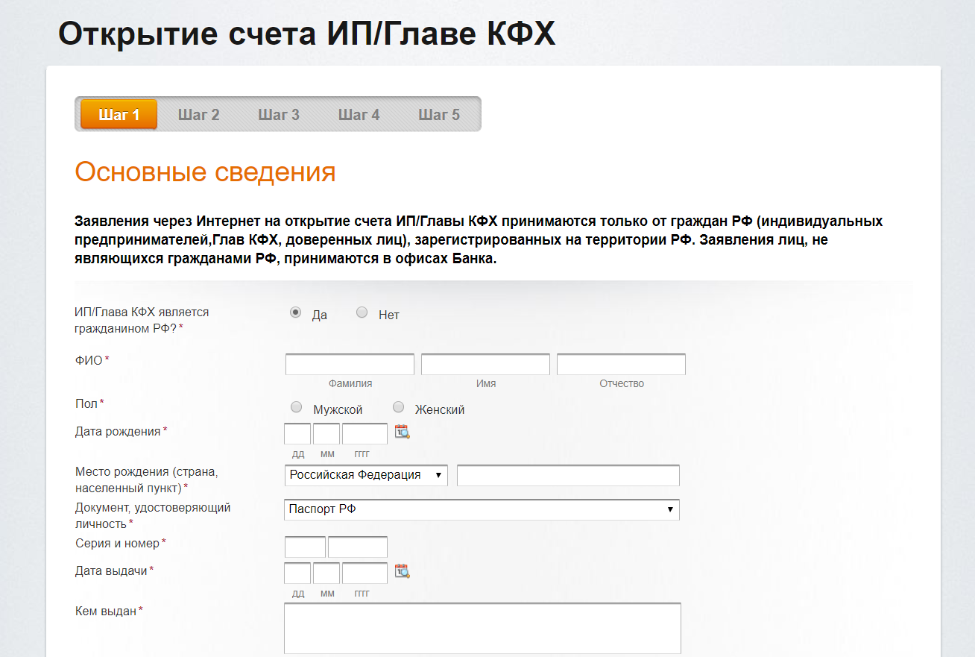Open the Российская Федерация country dropdown

366,475
